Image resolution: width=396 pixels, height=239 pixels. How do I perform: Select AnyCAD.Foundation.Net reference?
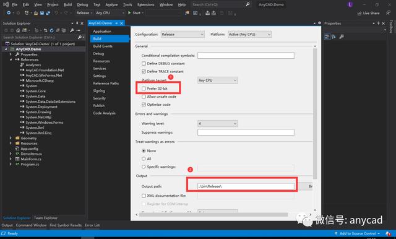click(x=45, y=70)
